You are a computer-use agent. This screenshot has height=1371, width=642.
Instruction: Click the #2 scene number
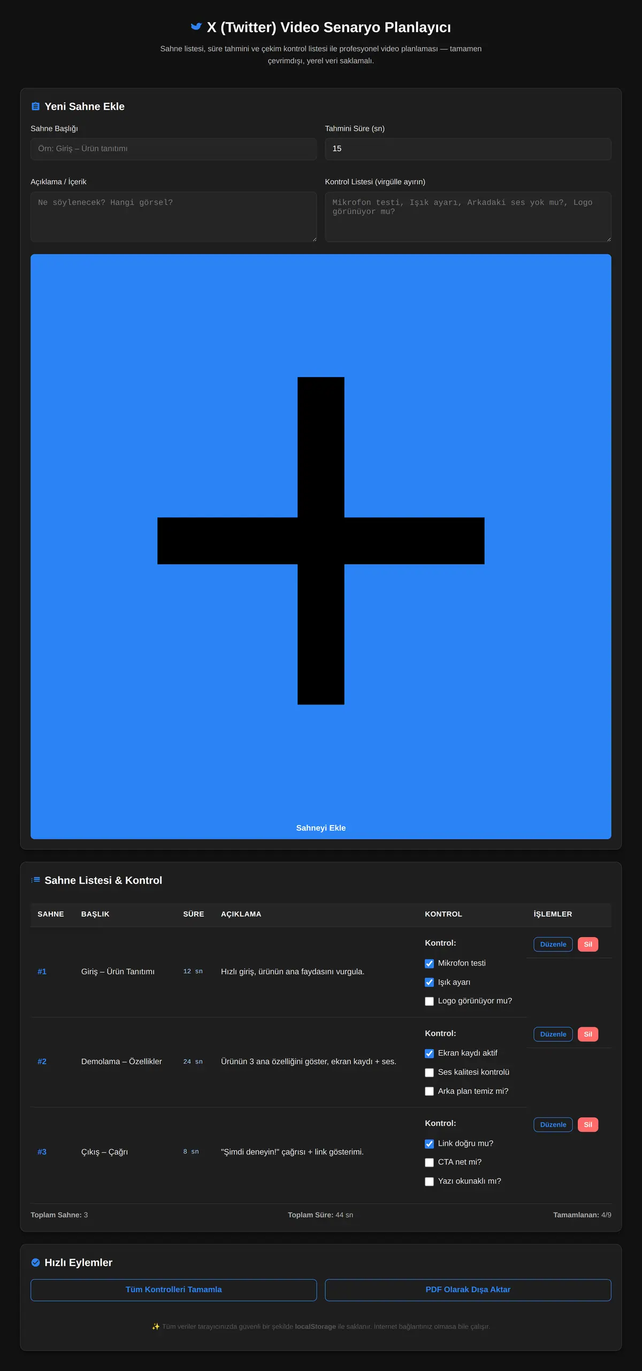[42, 1061]
